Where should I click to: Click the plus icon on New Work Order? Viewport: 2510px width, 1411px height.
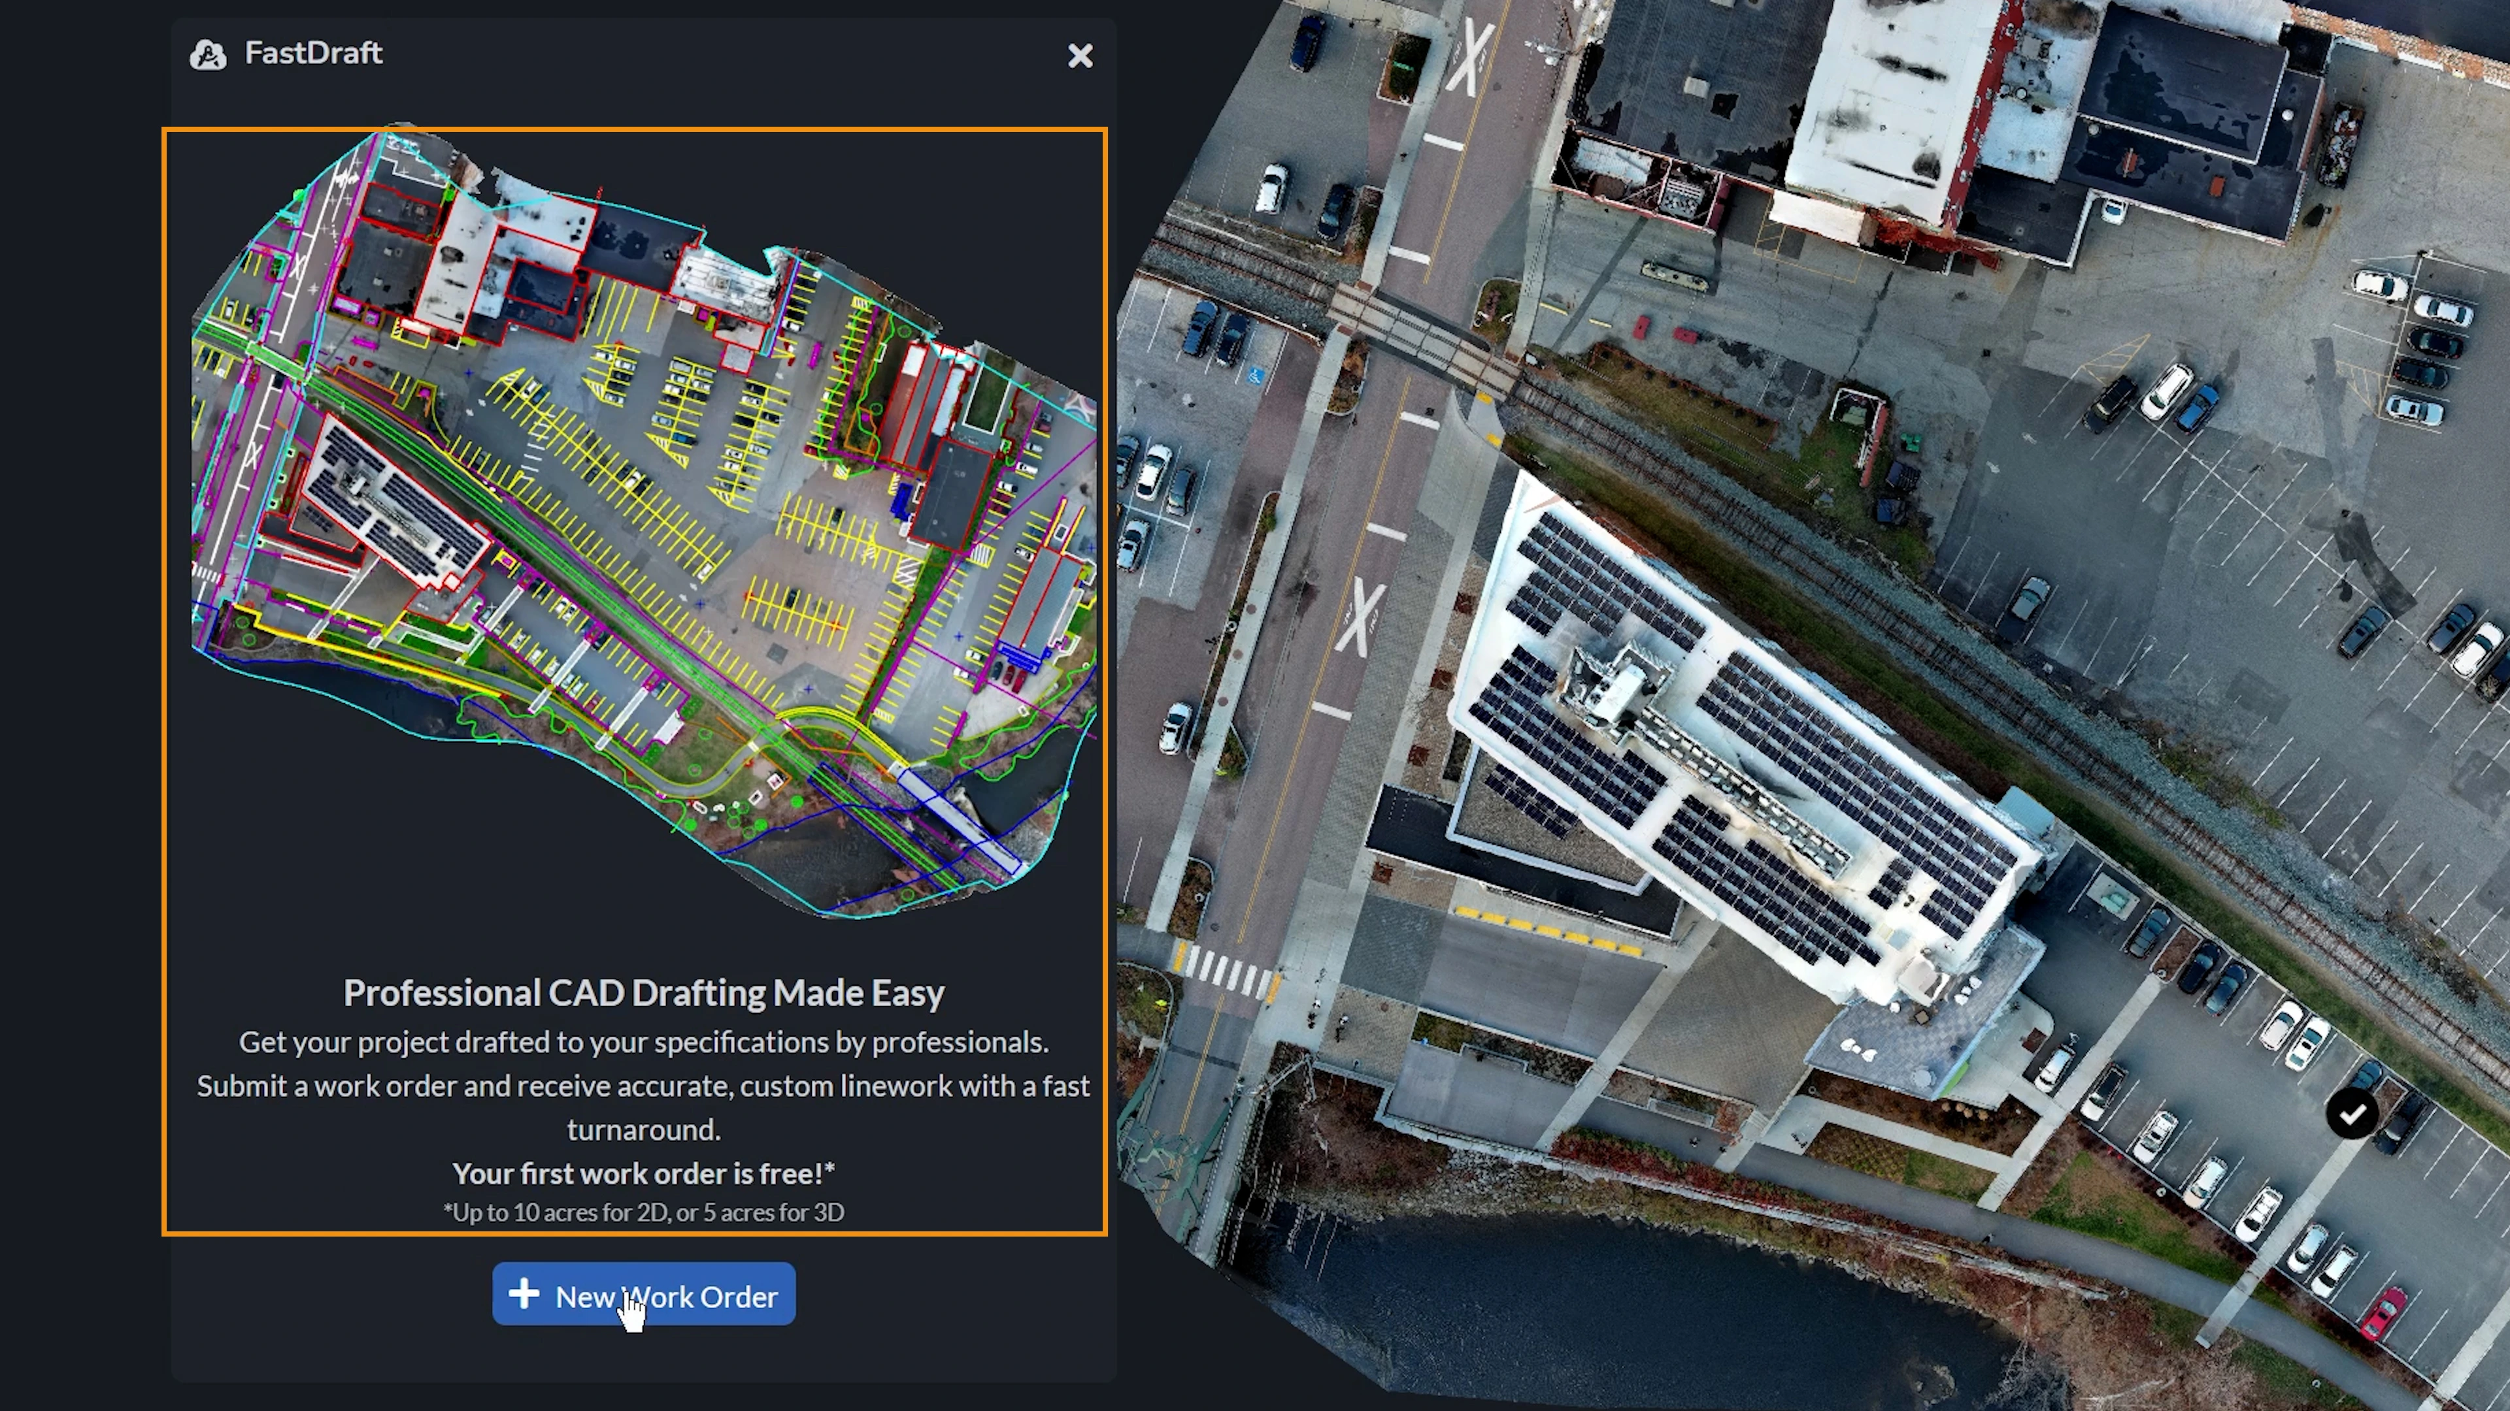(524, 1294)
